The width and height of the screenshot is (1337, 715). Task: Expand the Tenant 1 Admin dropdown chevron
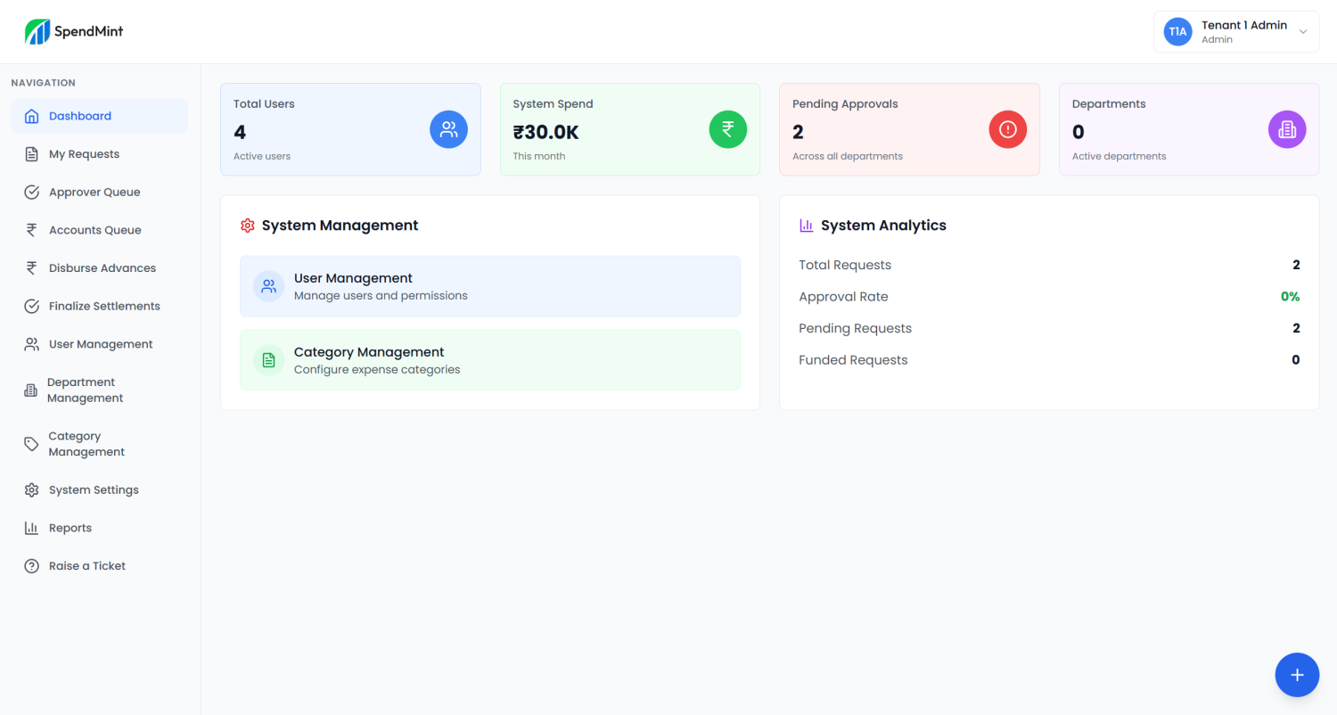click(1302, 32)
